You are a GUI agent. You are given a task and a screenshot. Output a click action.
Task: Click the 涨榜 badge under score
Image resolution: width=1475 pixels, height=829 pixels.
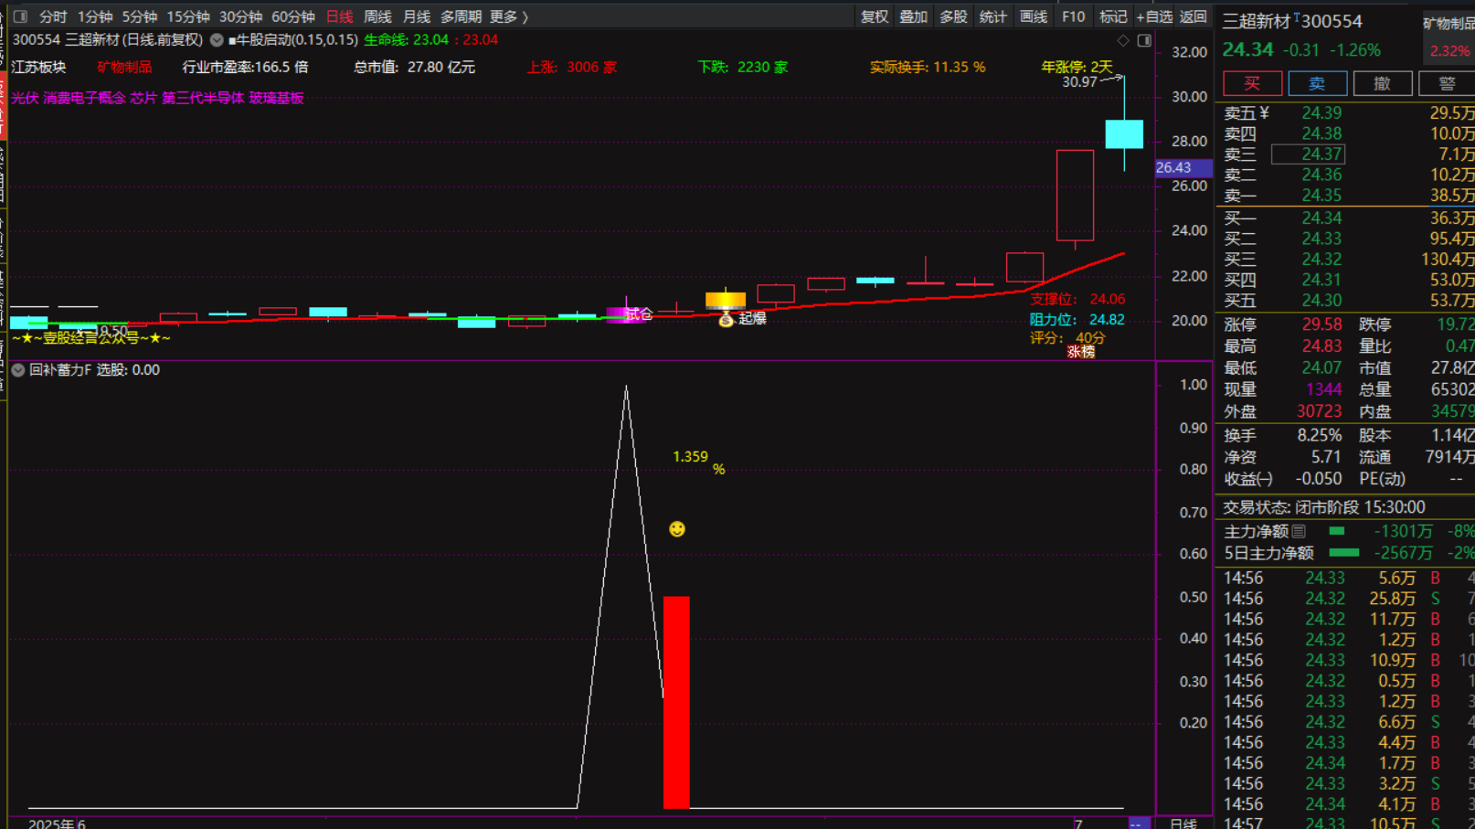point(1080,352)
